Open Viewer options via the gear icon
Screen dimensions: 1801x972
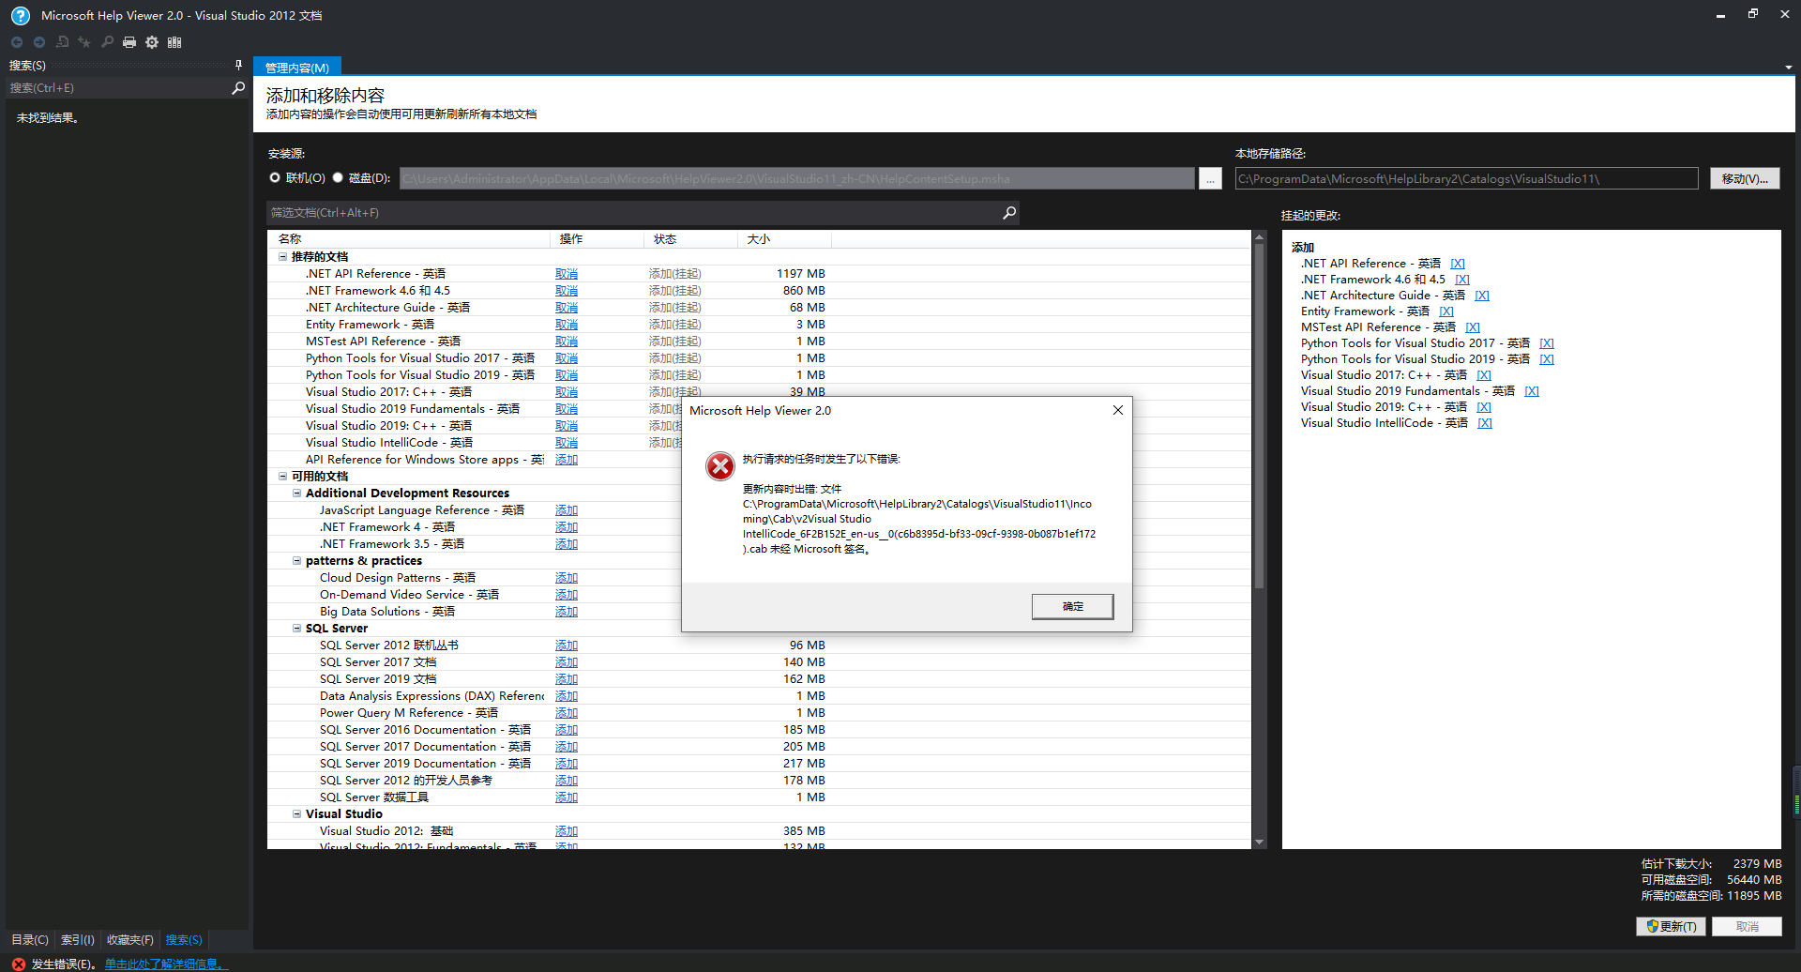tap(151, 42)
